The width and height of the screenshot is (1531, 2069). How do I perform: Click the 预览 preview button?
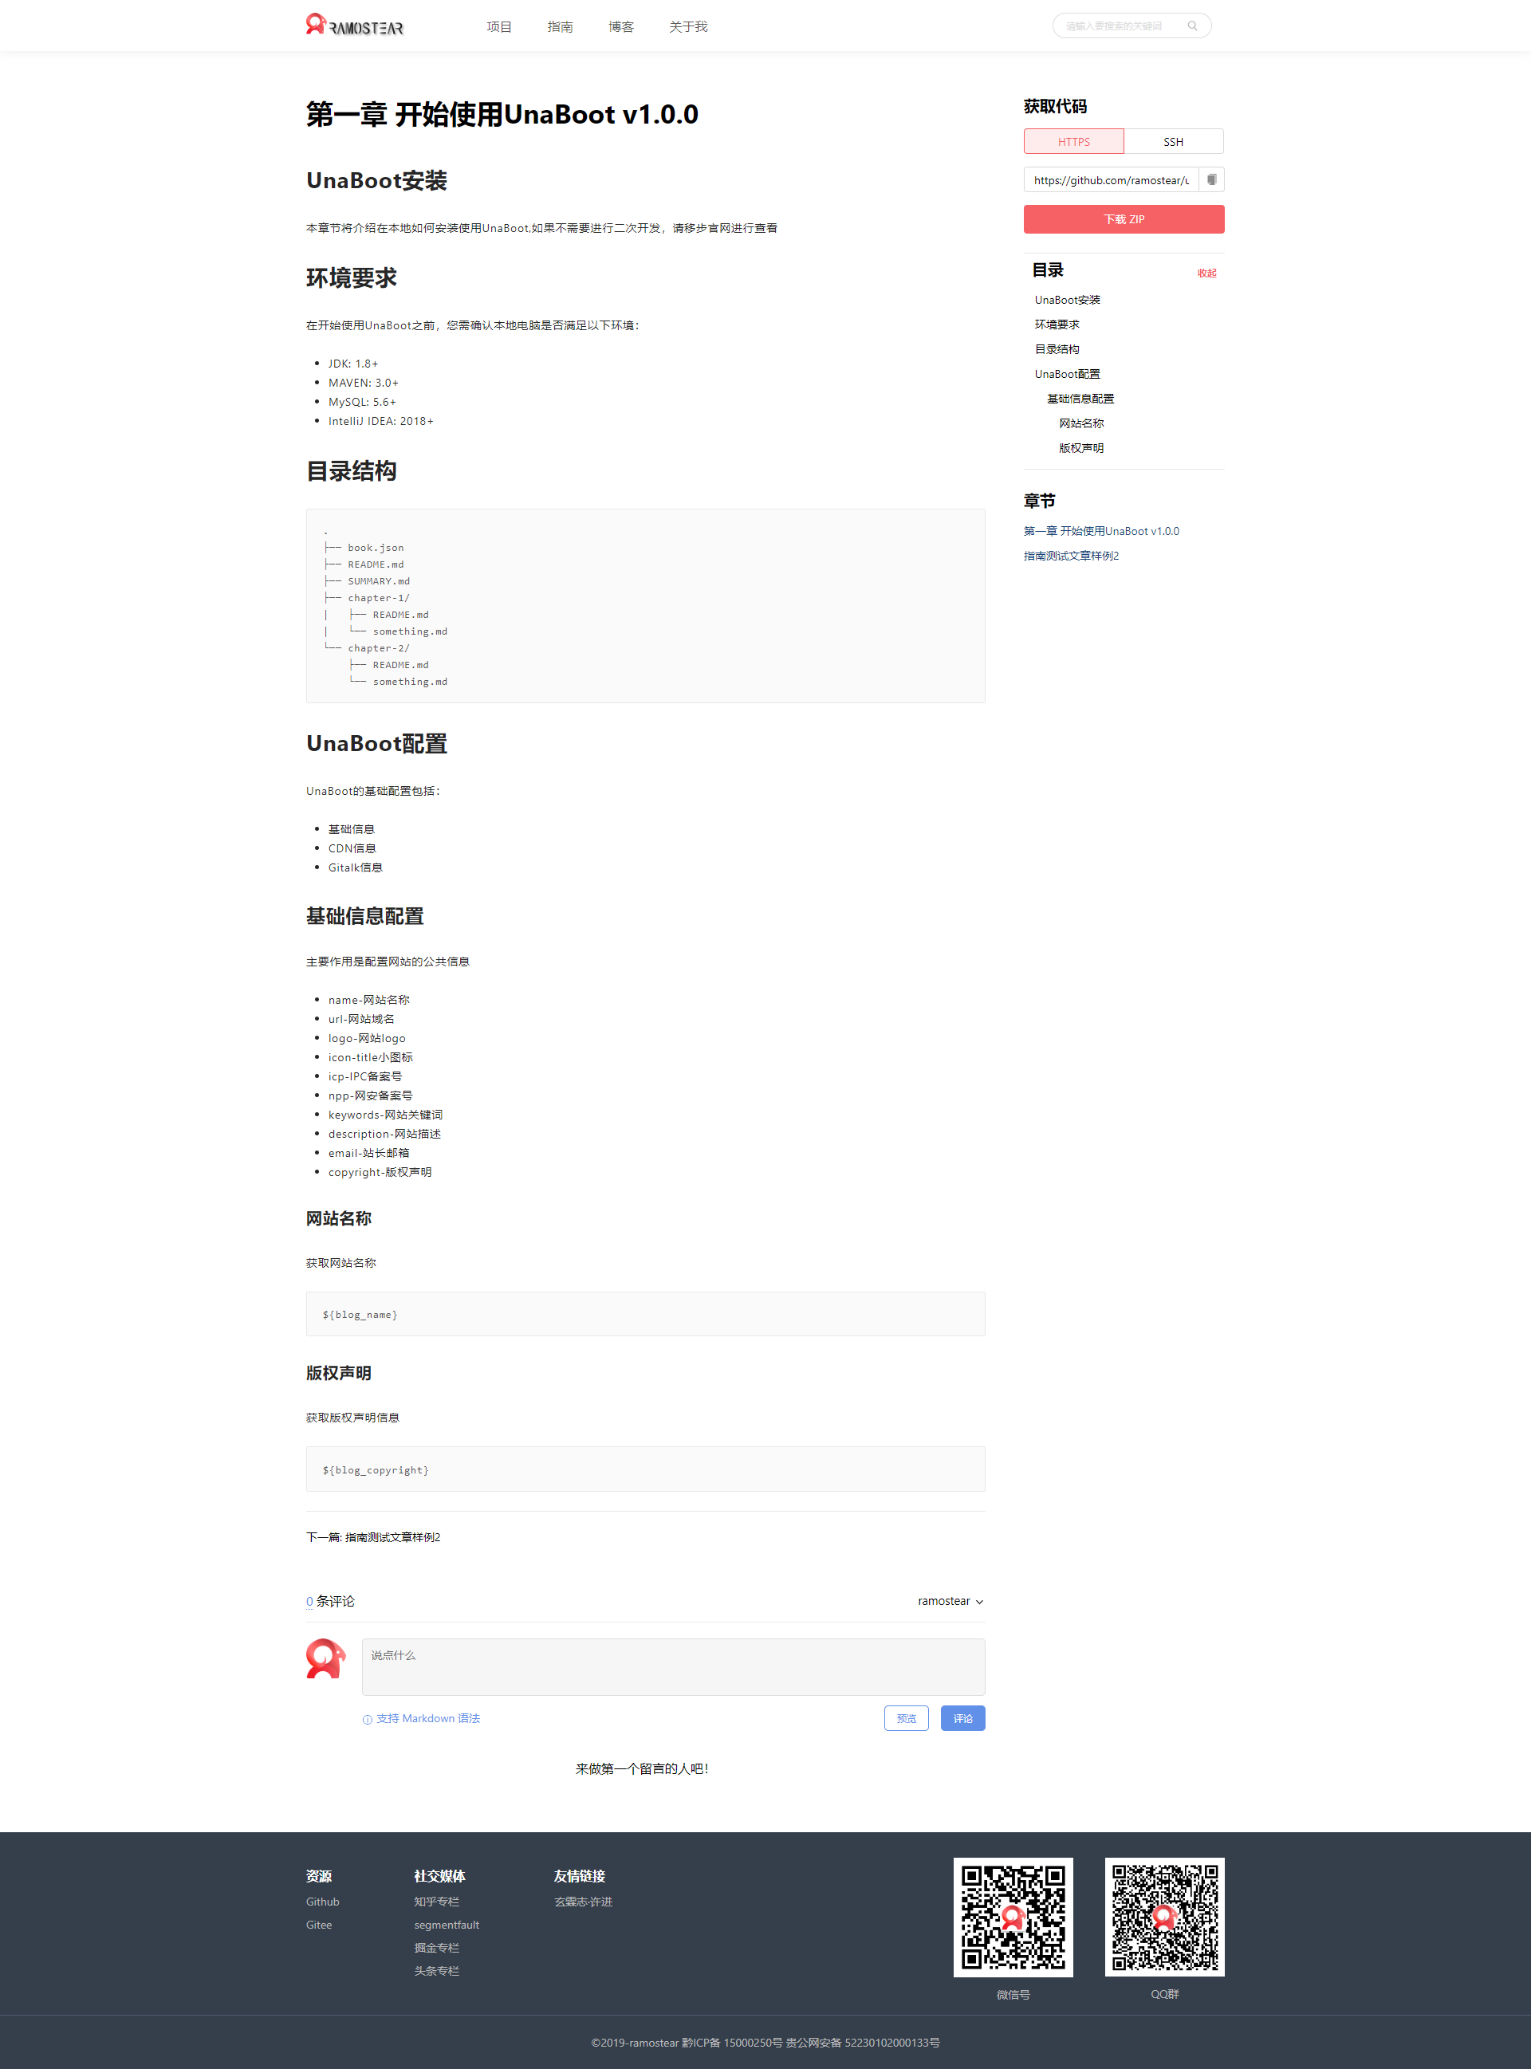pos(907,1719)
